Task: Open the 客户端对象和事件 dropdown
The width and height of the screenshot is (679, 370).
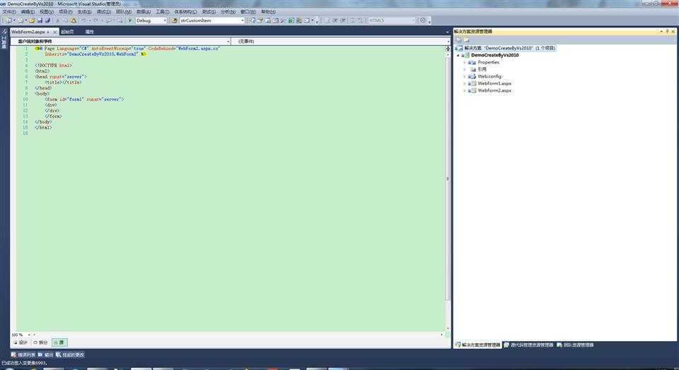Action: coord(121,41)
